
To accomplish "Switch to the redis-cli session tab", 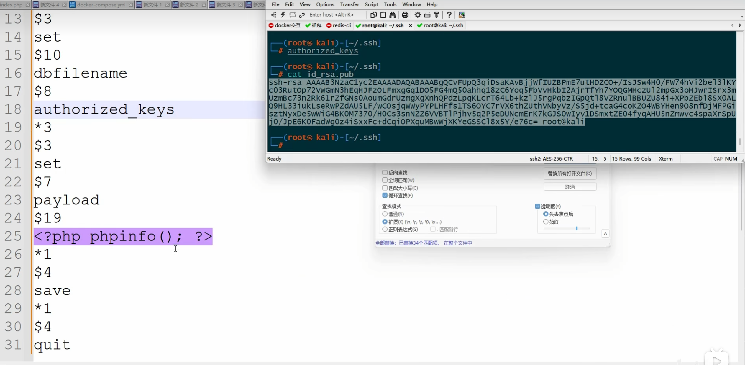I will pos(339,25).
